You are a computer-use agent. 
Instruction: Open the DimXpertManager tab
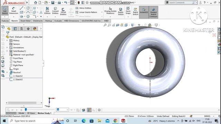pos(28,29)
